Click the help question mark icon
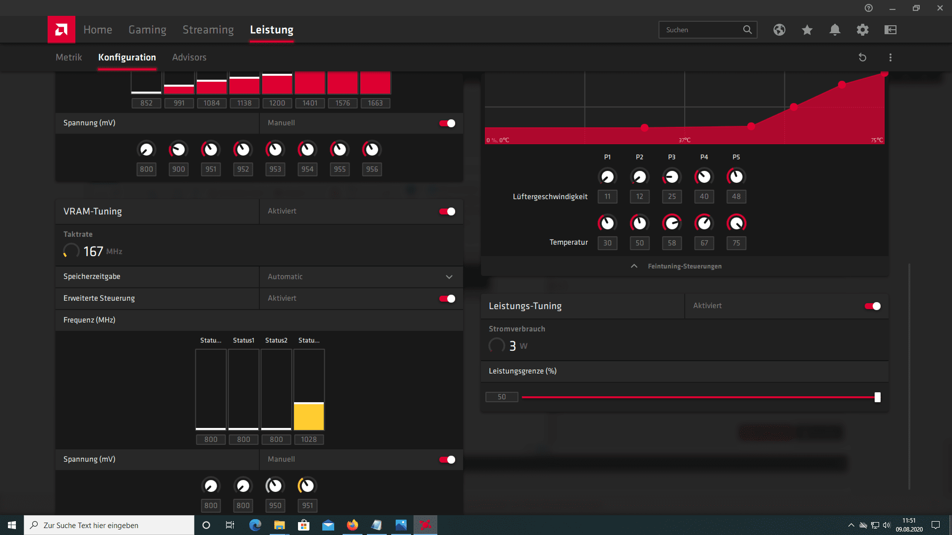The height and width of the screenshot is (535, 952). coord(869,8)
